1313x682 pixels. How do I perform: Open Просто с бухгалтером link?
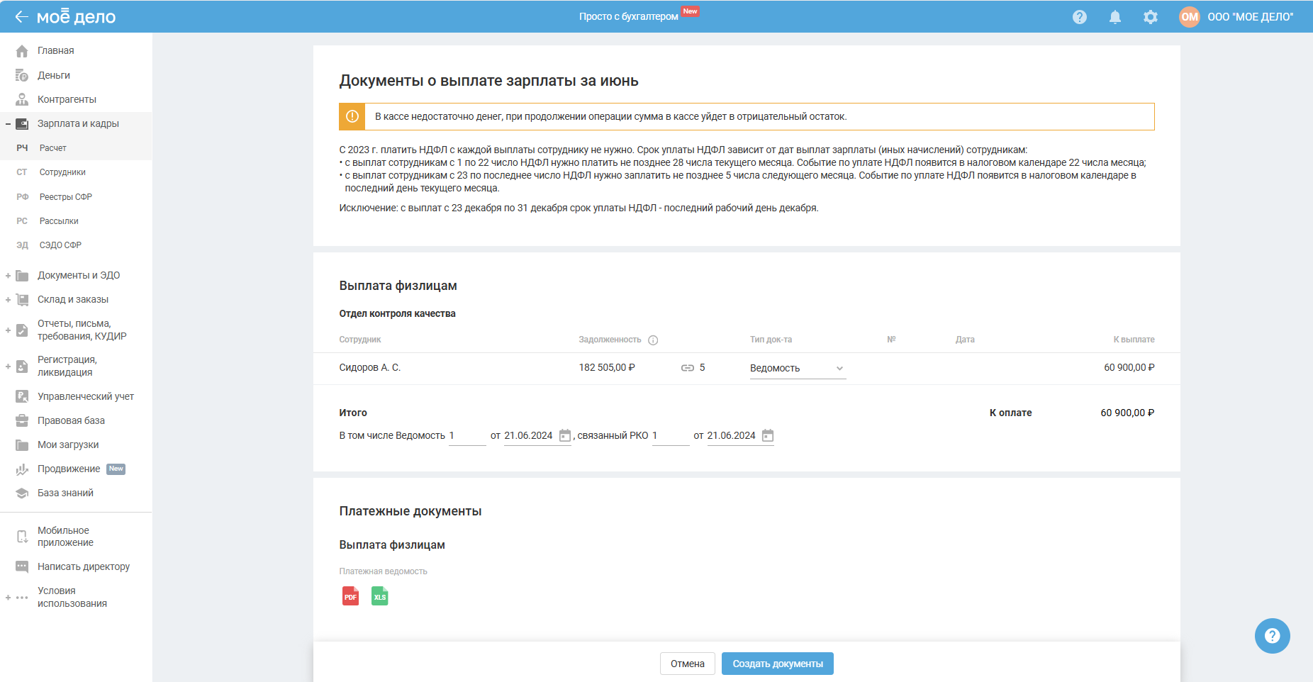coord(628,16)
